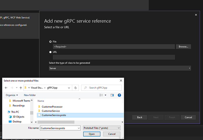
Task: Click Open in file picker
Action: click(x=92, y=134)
